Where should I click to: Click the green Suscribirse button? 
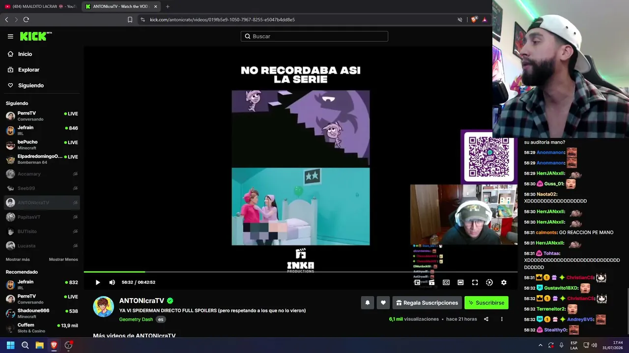coord(486,303)
